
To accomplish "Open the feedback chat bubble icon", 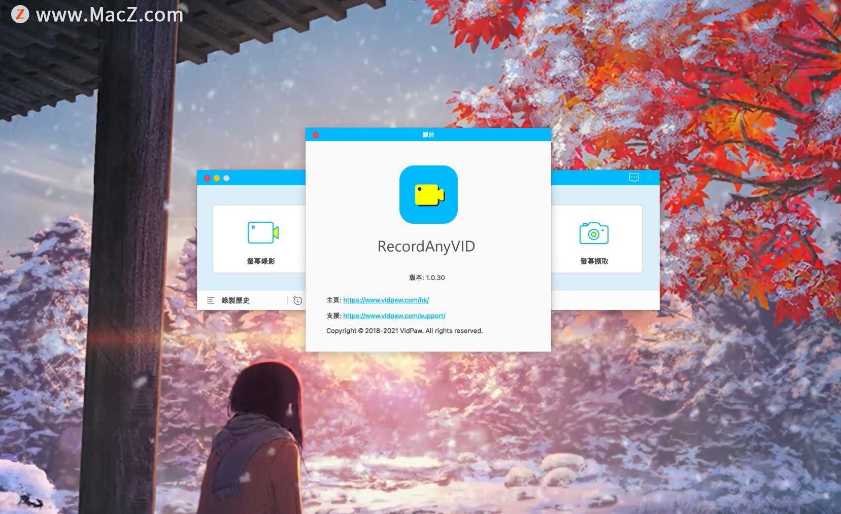I will coord(634,177).
